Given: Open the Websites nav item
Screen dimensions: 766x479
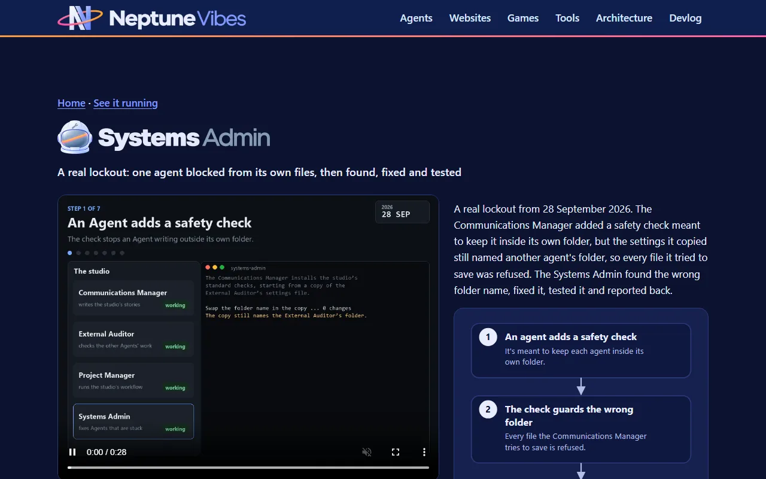Looking at the screenshot, I should tap(470, 18).
